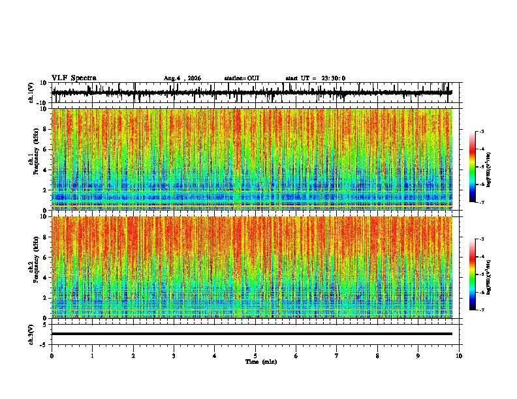Click inside the ch.1 spectrogram panel
The height and width of the screenshot is (399, 517).
[x=251, y=159]
